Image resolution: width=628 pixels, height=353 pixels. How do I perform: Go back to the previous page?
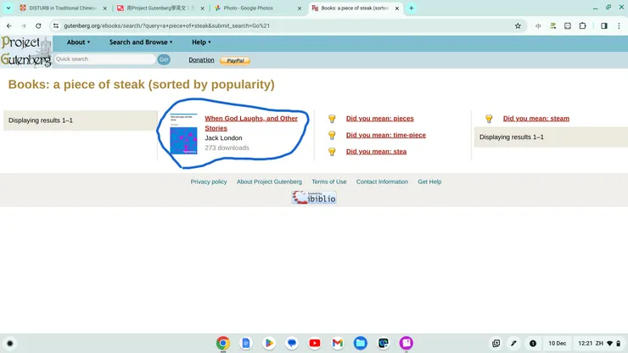pyautogui.click(x=8, y=25)
